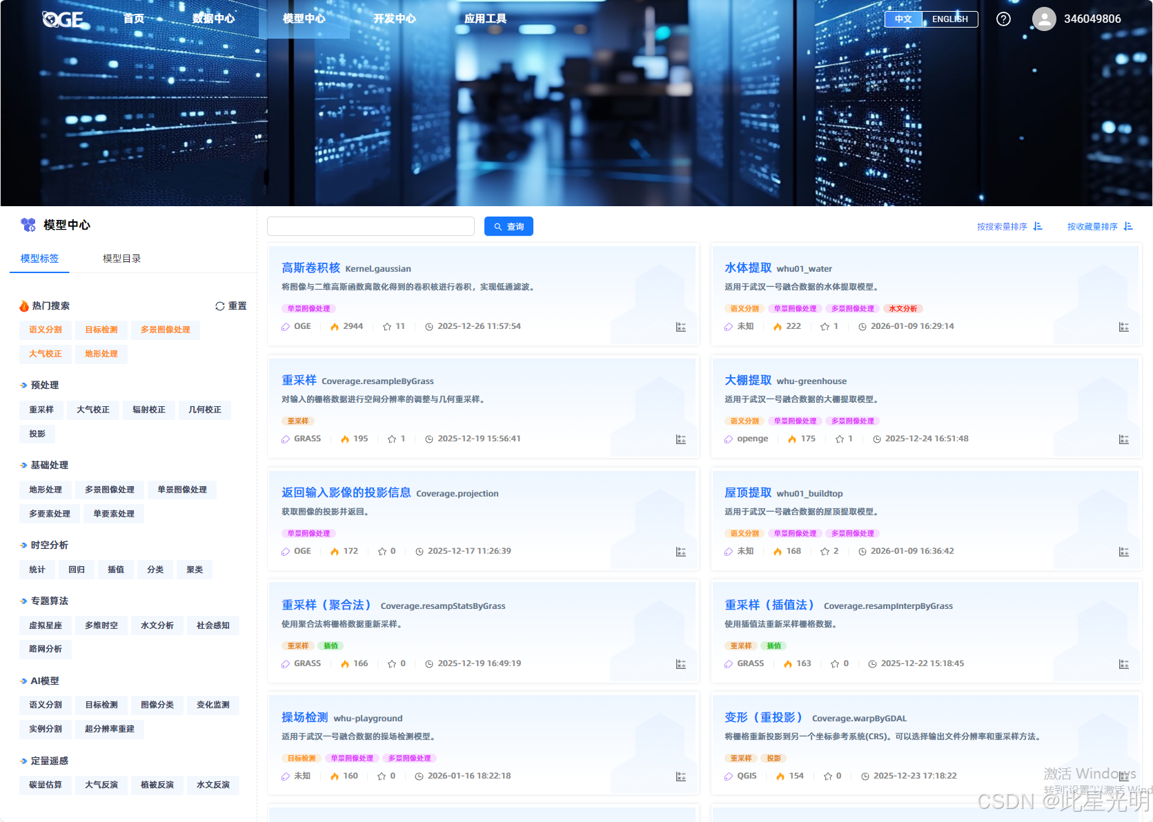Sort models by search count descending
Viewport: 1153px width, 822px height.
point(1010,226)
